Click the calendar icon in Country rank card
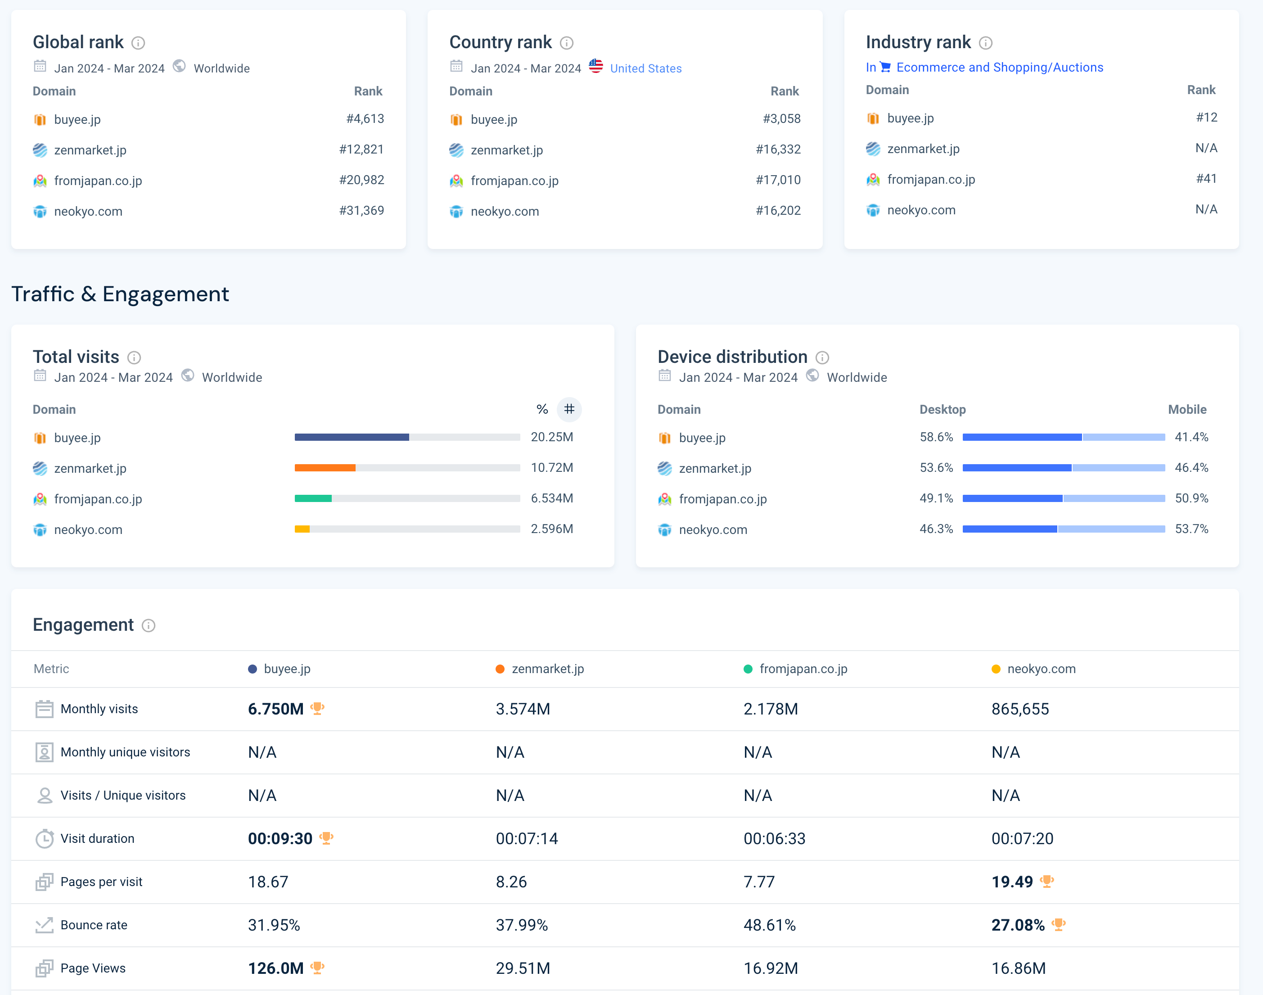The image size is (1263, 995). 456,67
